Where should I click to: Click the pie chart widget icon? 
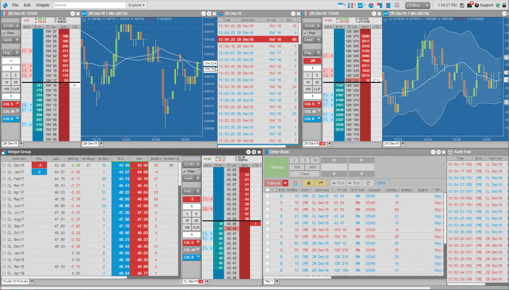pyautogui.click(x=370, y=4)
